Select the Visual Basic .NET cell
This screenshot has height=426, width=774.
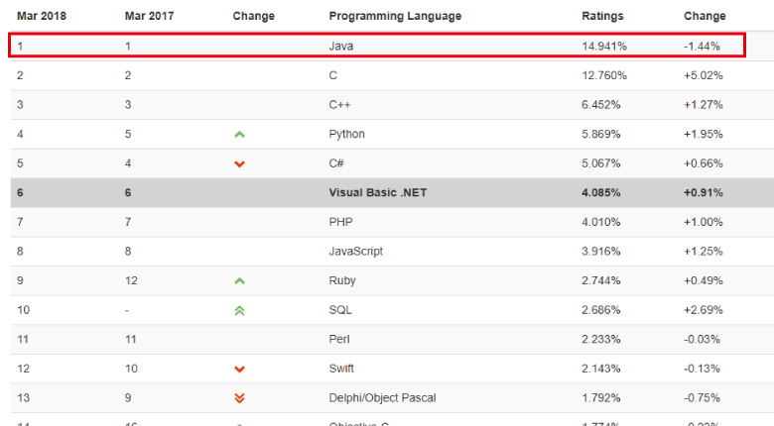(378, 193)
